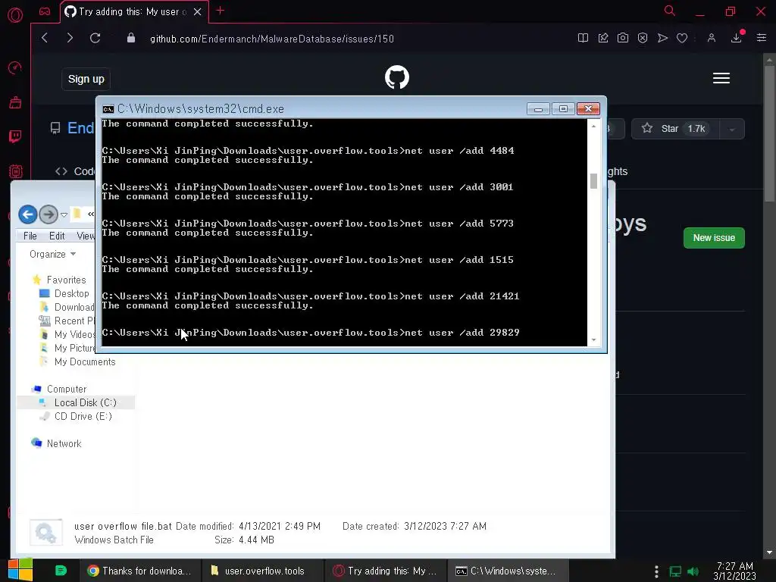Viewport: 776px width, 582px height.
Task: Click the green New issue button
Action: (x=714, y=238)
